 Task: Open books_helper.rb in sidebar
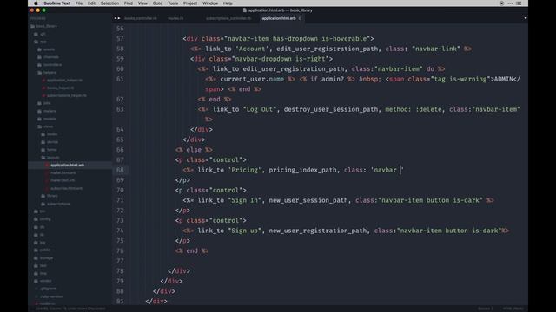[x=60, y=88]
